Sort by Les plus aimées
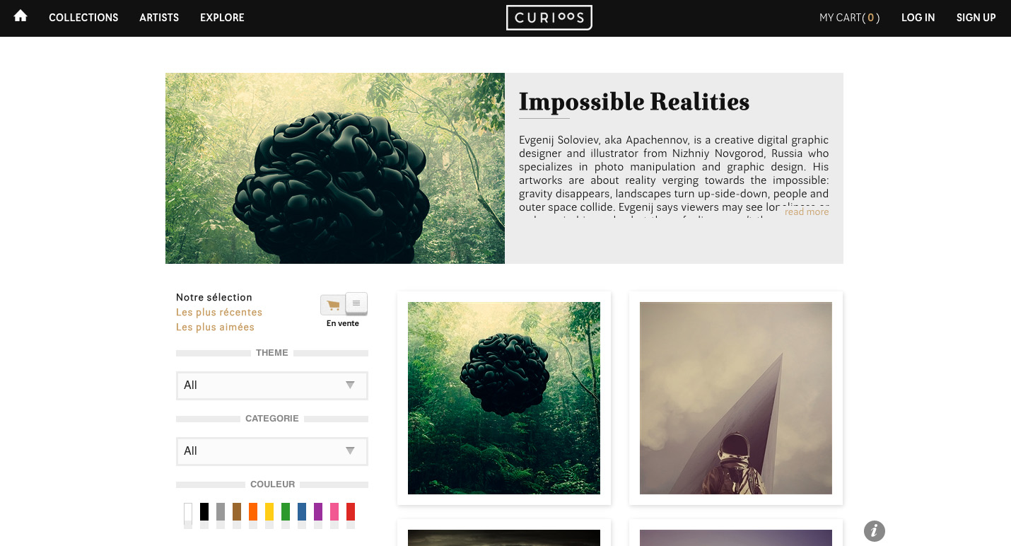The width and height of the screenshot is (1011, 546). pos(215,327)
